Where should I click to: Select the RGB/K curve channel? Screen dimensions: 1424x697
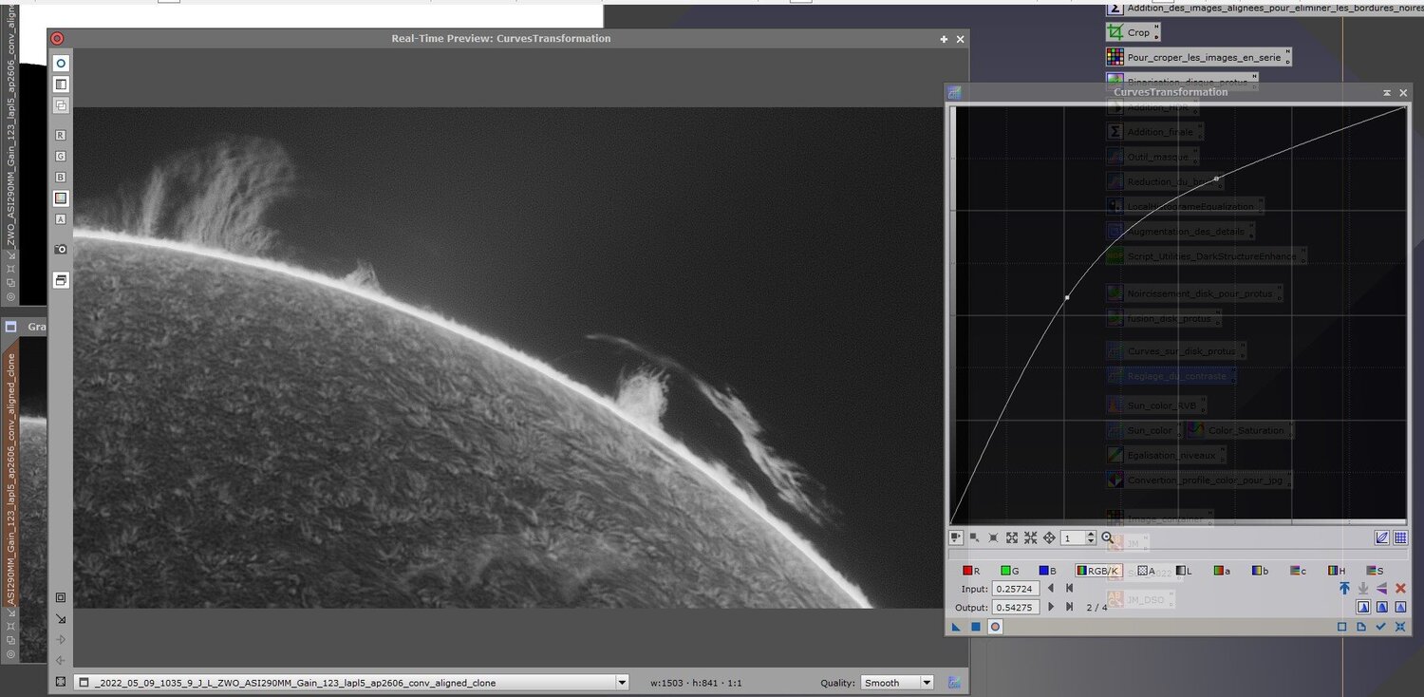pos(1097,571)
